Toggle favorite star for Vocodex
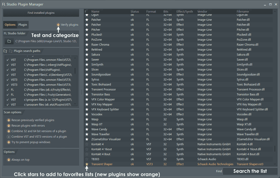Image resolution: width=280 pixels, height=178 pixels. 87,114
